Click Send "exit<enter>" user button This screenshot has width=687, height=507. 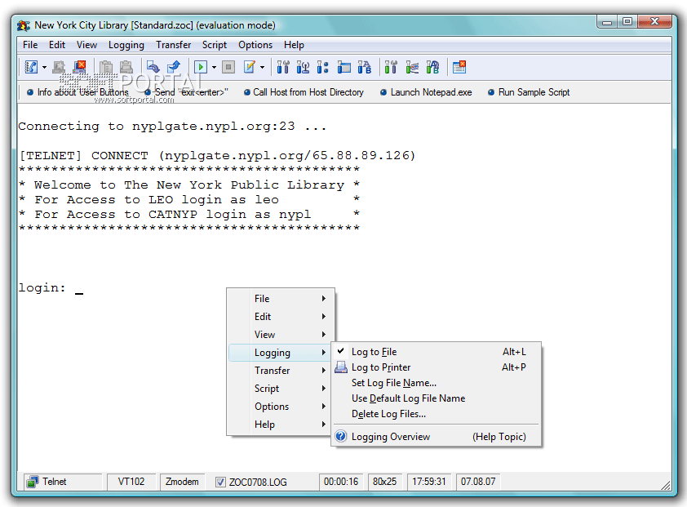coord(187,92)
